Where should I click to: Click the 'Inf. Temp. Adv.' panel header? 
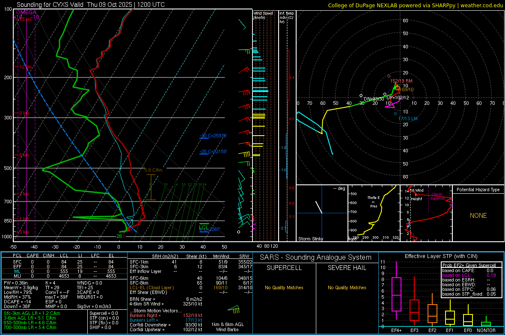(x=287, y=18)
